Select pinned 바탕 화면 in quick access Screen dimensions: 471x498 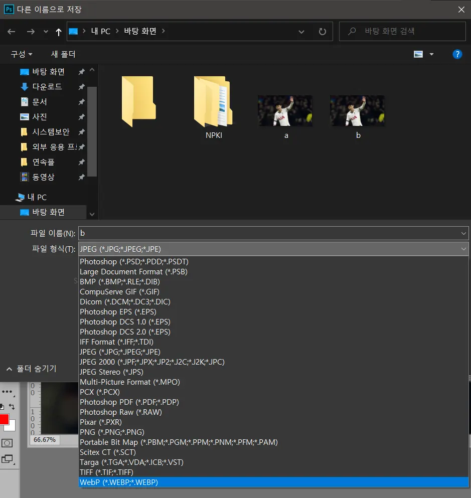point(48,72)
